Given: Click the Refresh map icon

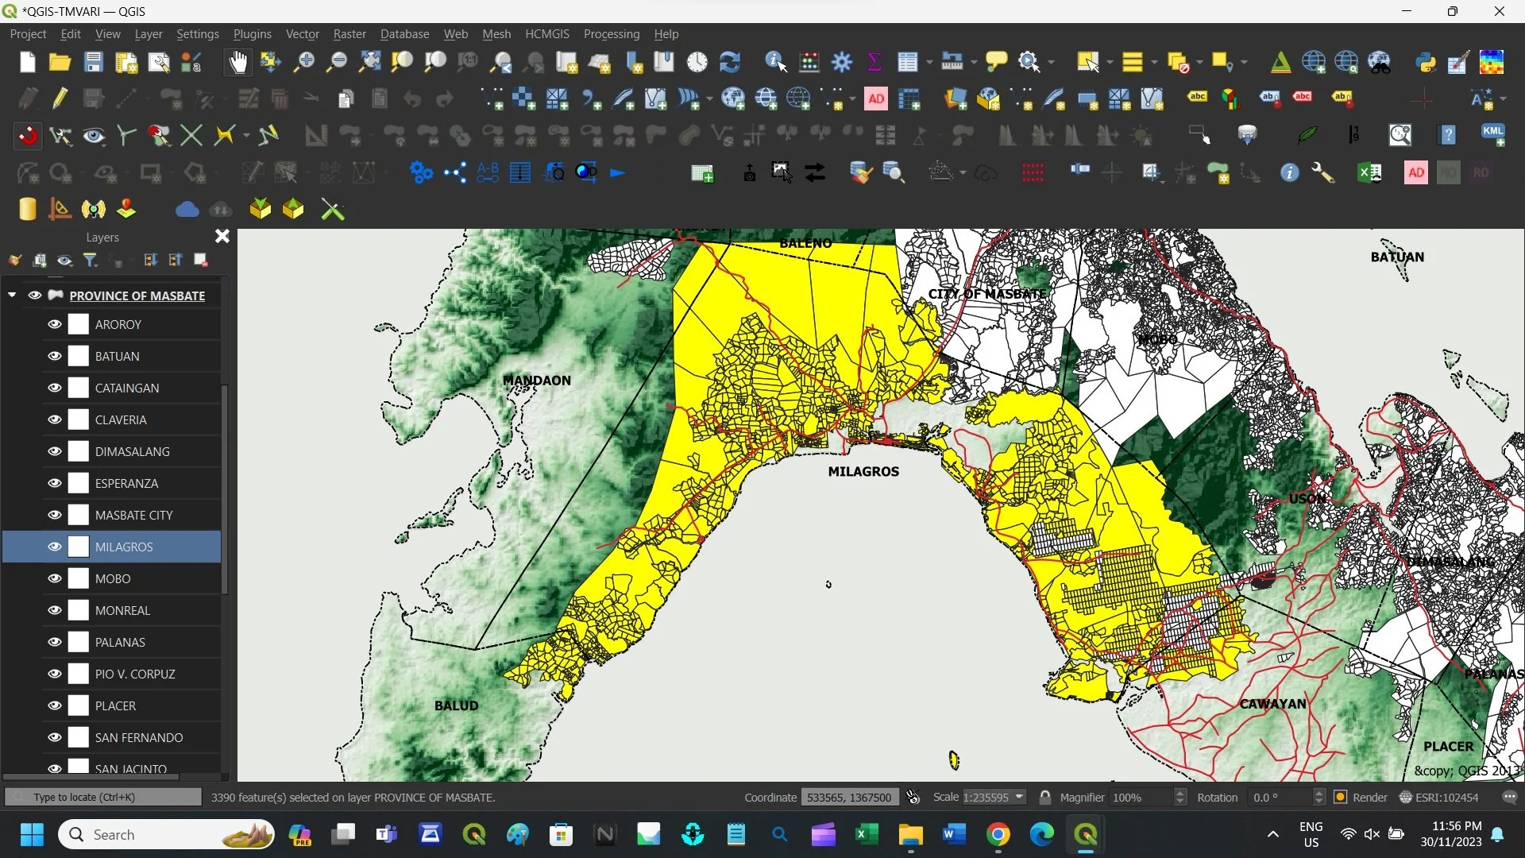Looking at the screenshot, I should click(x=729, y=62).
